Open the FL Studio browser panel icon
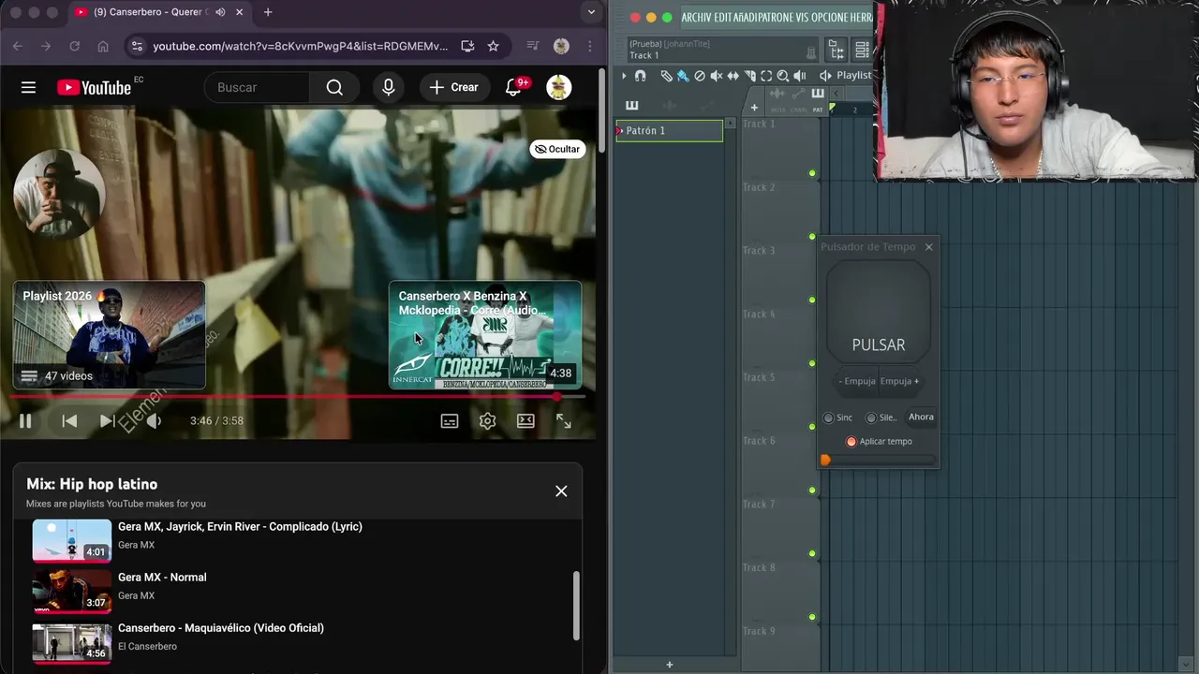Image resolution: width=1199 pixels, height=674 pixels. coord(836,50)
